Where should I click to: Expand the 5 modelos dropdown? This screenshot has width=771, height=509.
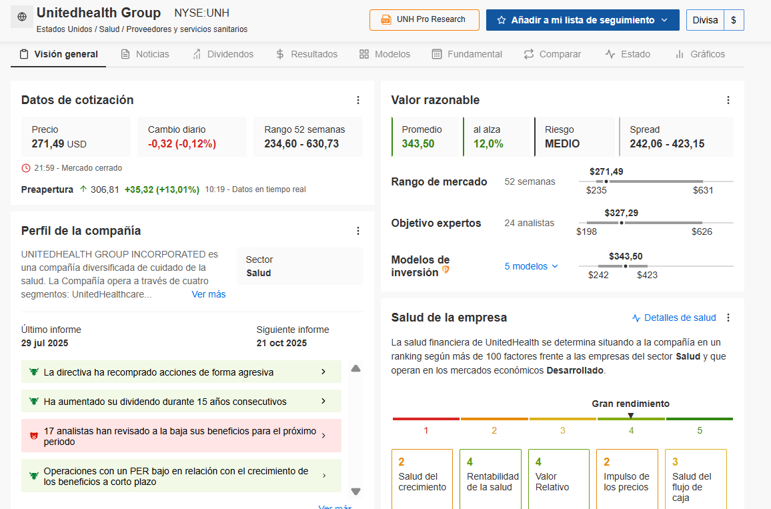531,267
